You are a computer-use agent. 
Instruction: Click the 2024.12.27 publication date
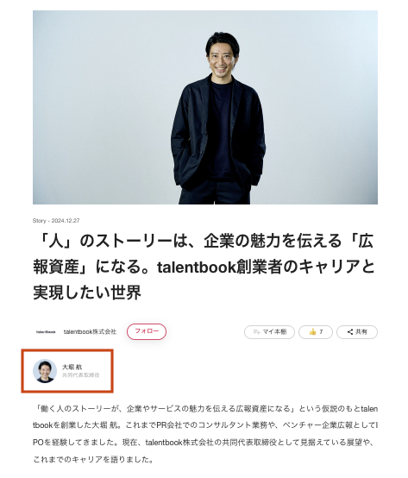pyautogui.click(x=66, y=221)
